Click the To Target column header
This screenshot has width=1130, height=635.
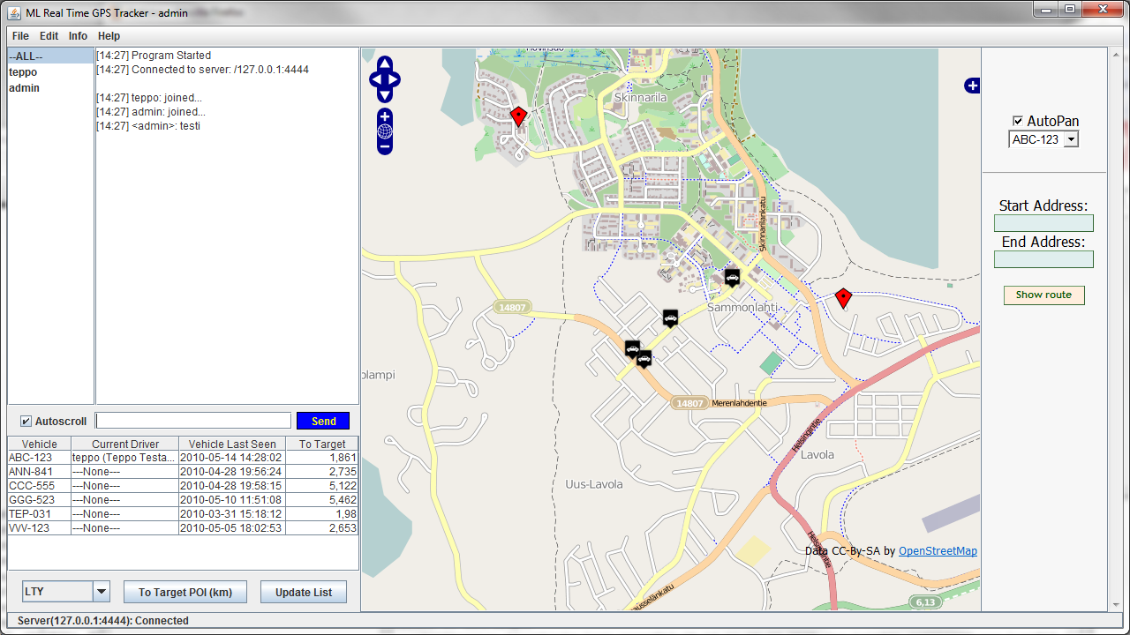click(322, 444)
